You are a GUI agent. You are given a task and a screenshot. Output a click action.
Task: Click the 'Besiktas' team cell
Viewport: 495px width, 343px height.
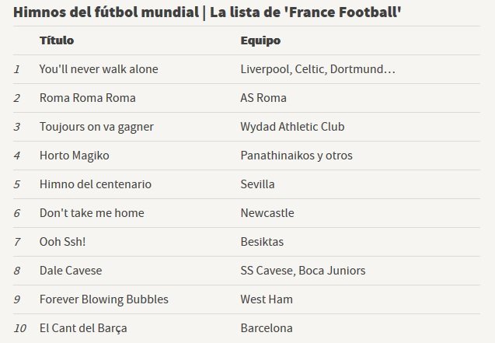click(262, 242)
